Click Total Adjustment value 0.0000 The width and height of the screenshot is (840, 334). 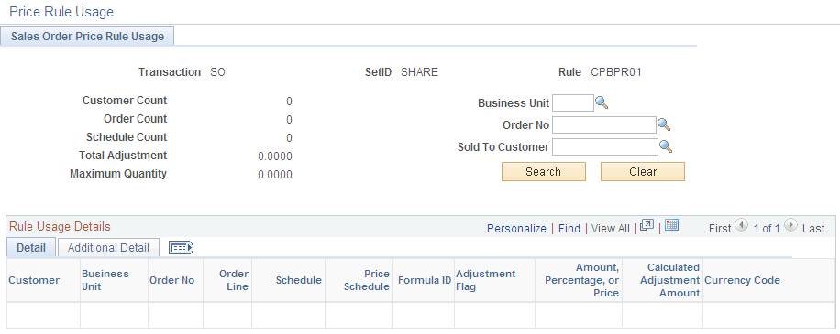coord(275,156)
